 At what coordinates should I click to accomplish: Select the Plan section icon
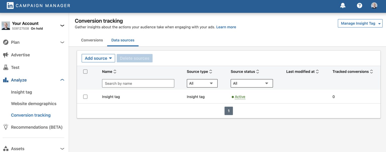pyautogui.click(x=6, y=42)
